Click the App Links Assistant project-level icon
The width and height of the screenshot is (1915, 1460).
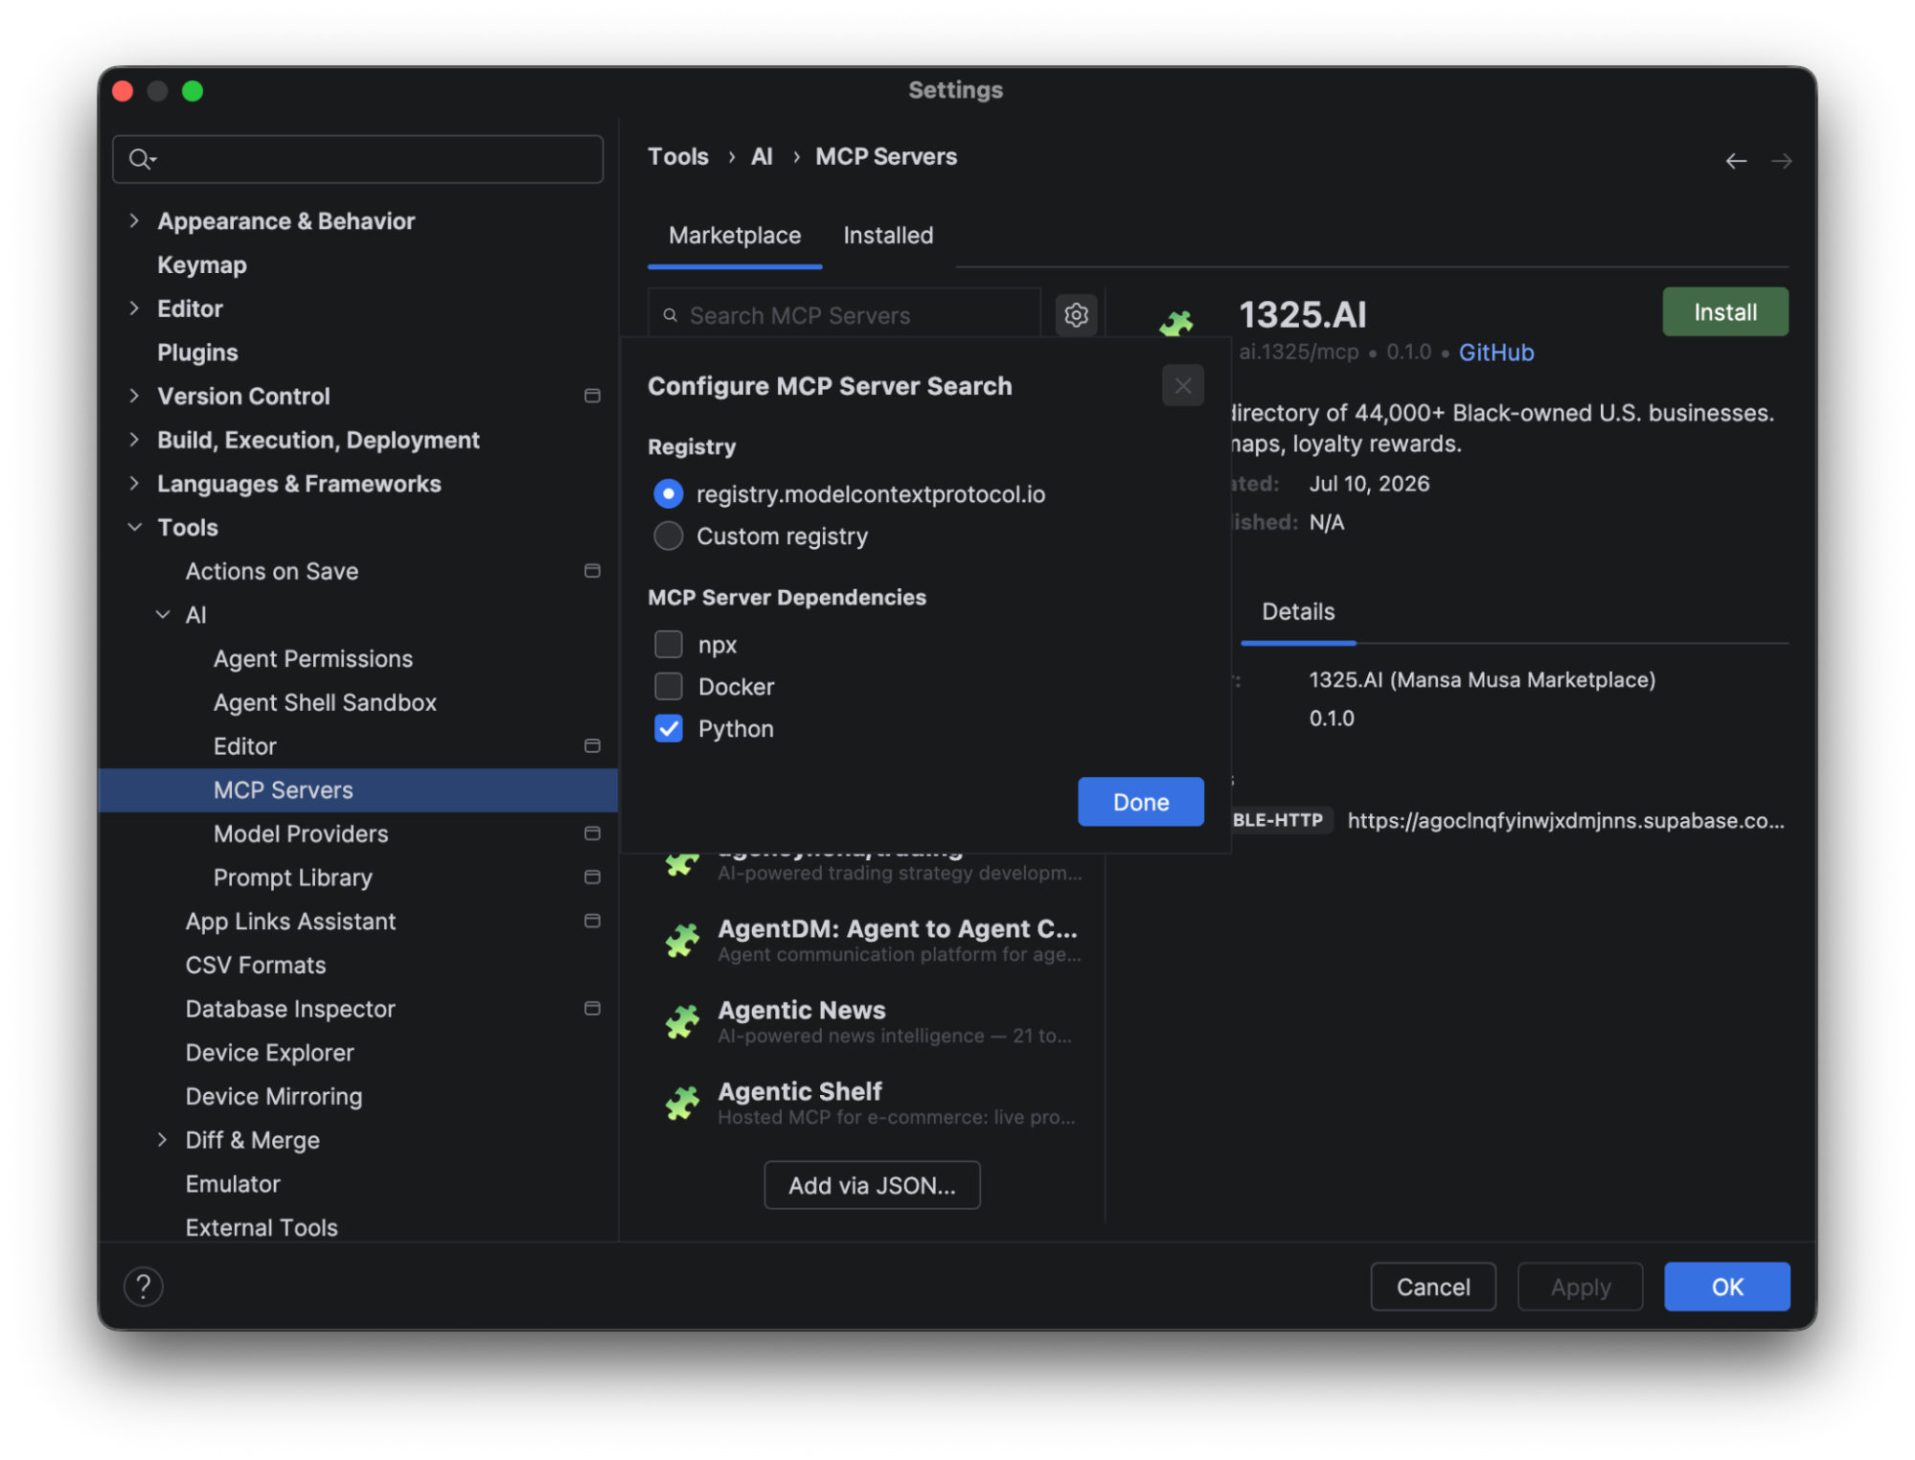(x=592, y=921)
